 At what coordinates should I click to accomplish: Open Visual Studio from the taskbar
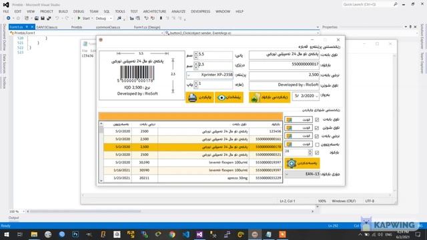coord(199,234)
